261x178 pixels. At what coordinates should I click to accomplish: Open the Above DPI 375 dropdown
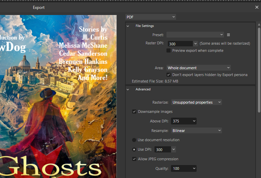tap(184, 121)
